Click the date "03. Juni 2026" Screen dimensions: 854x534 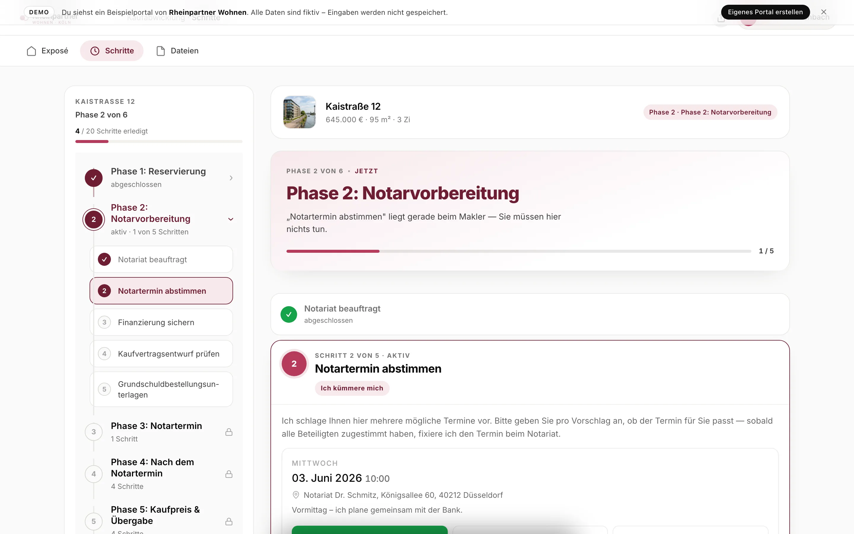327,478
